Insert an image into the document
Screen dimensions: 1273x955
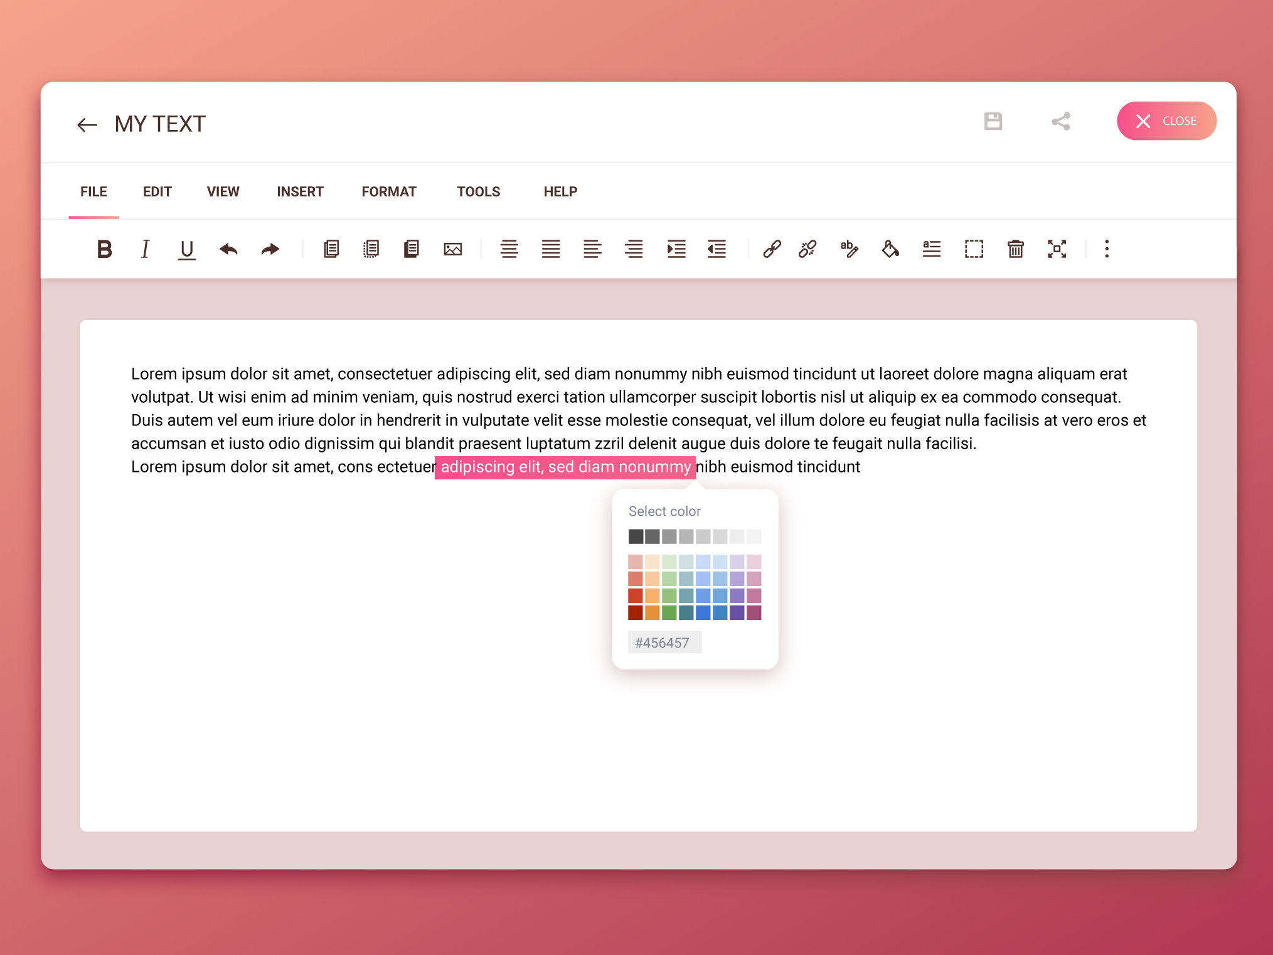tap(453, 249)
